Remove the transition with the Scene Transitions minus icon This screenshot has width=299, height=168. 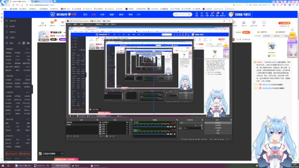198,125
